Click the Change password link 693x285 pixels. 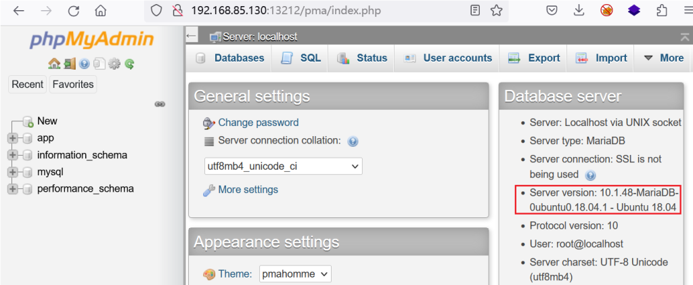[x=258, y=123]
